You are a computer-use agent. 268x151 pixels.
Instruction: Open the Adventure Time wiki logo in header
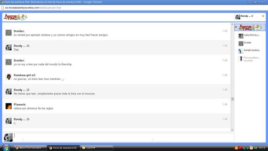click(x=15, y=17)
